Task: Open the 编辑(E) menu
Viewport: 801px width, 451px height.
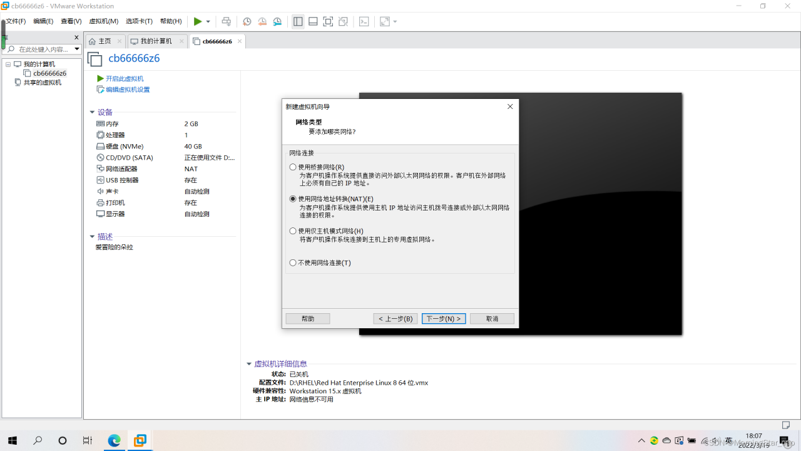Action: click(x=43, y=21)
